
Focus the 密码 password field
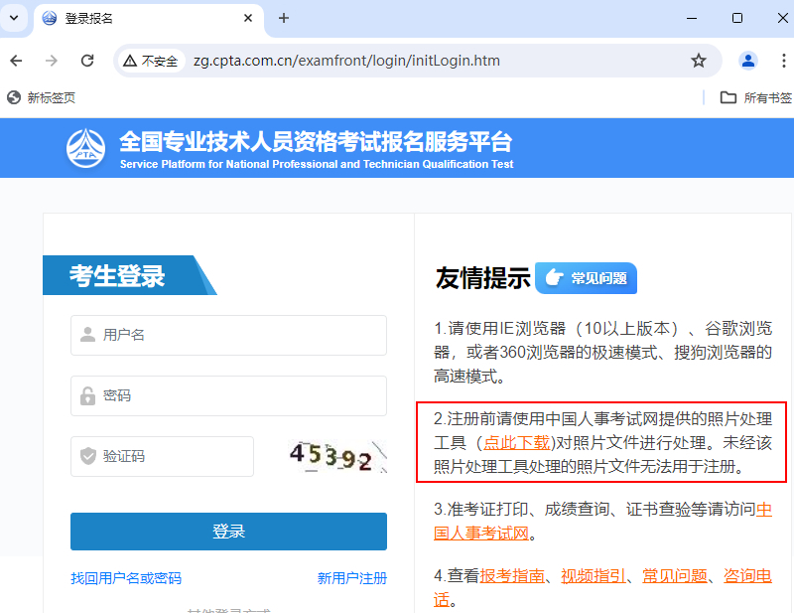coord(228,395)
